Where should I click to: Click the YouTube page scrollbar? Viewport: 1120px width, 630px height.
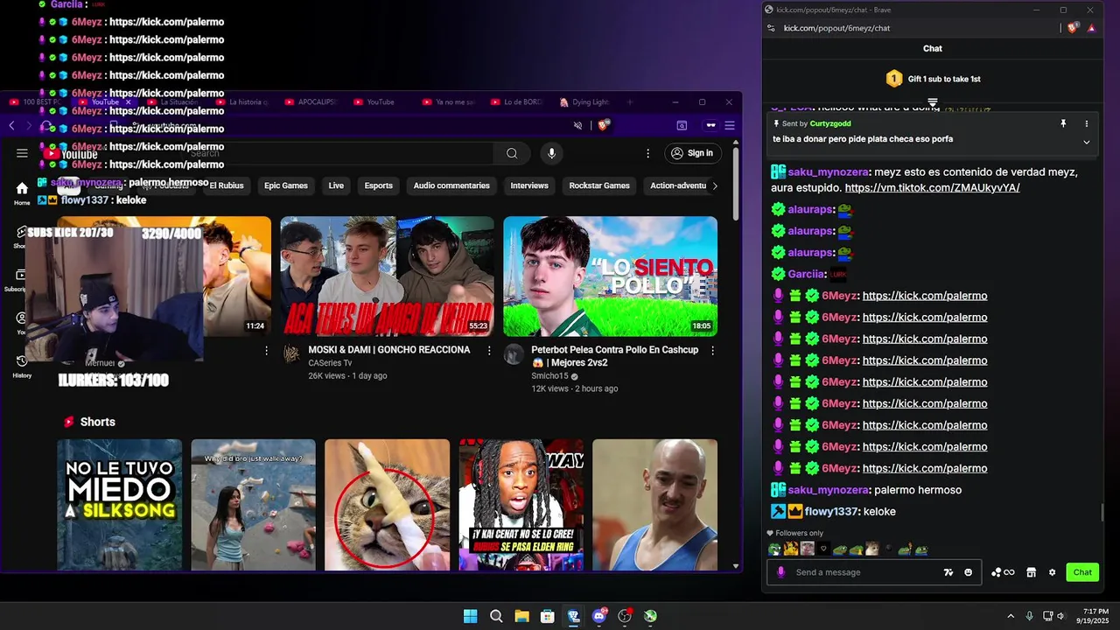pos(736,182)
